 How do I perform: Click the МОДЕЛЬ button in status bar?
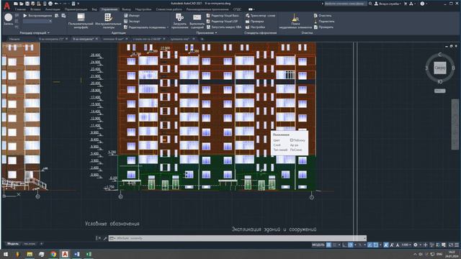tap(318, 245)
